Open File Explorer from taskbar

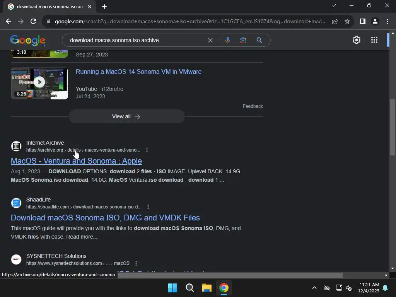tap(207, 288)
